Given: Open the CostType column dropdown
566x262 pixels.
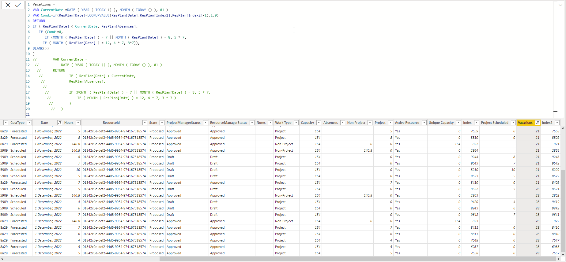Looking at the screenshot, I should pyautogui.click(x=29, y=123).
